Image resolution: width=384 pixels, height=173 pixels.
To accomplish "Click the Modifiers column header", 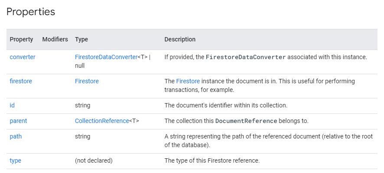I will pyautogui.click(x=55, y=39).
